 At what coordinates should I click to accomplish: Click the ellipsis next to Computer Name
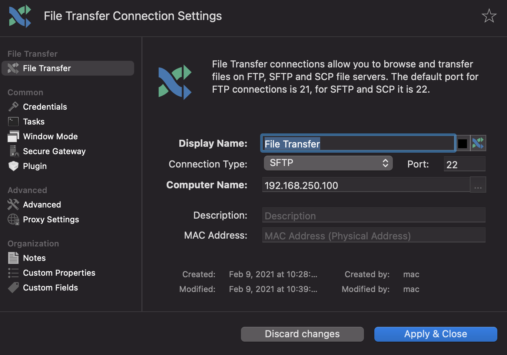(x=478, y=185)
